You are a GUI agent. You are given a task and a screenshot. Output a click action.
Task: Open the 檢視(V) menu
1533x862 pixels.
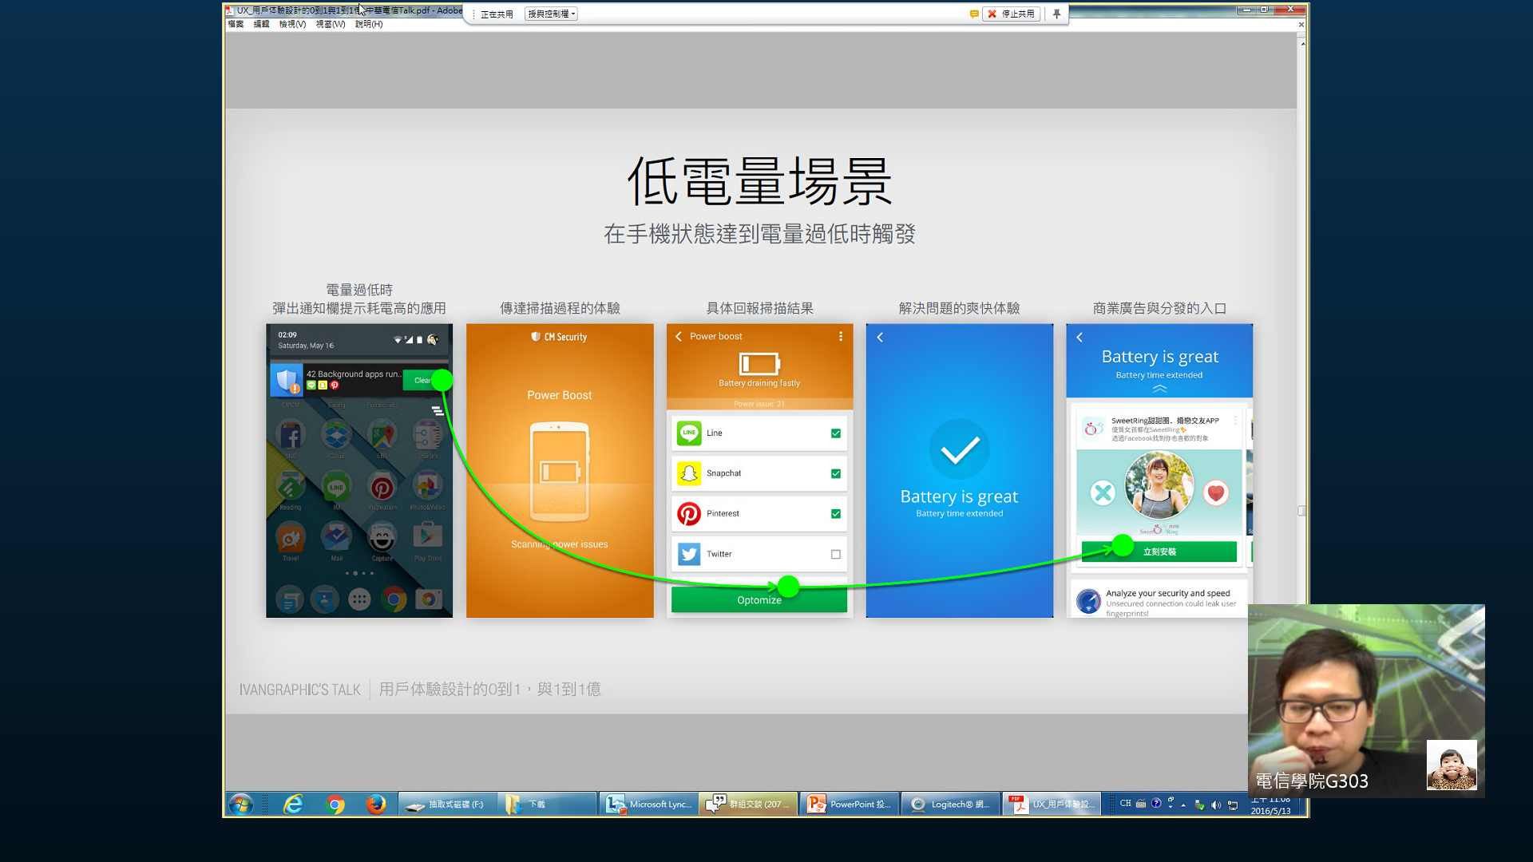point(292,24)
